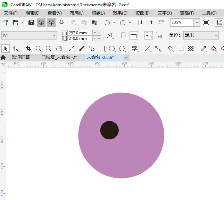Select the Interactive Fill bucket tool
This screenshot has width=224, height=200.
click(x=214, y=49)
